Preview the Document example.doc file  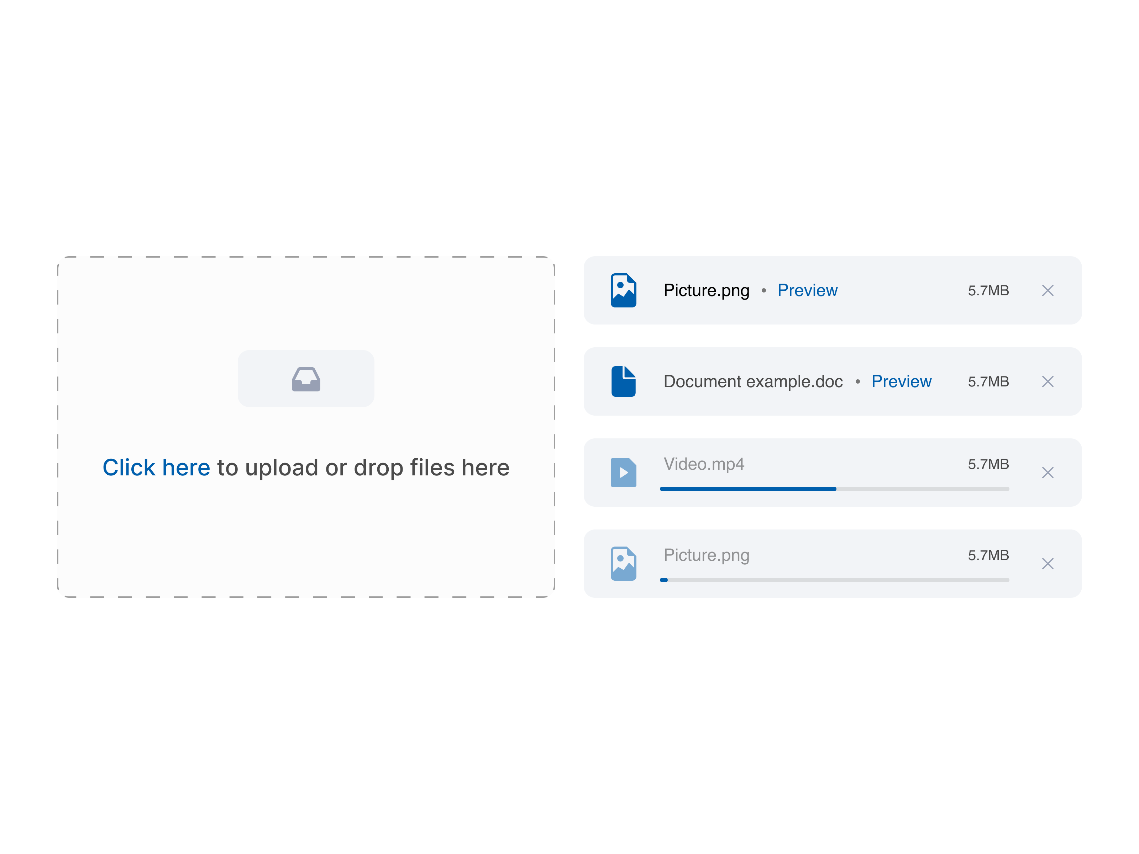click(901, 381)
